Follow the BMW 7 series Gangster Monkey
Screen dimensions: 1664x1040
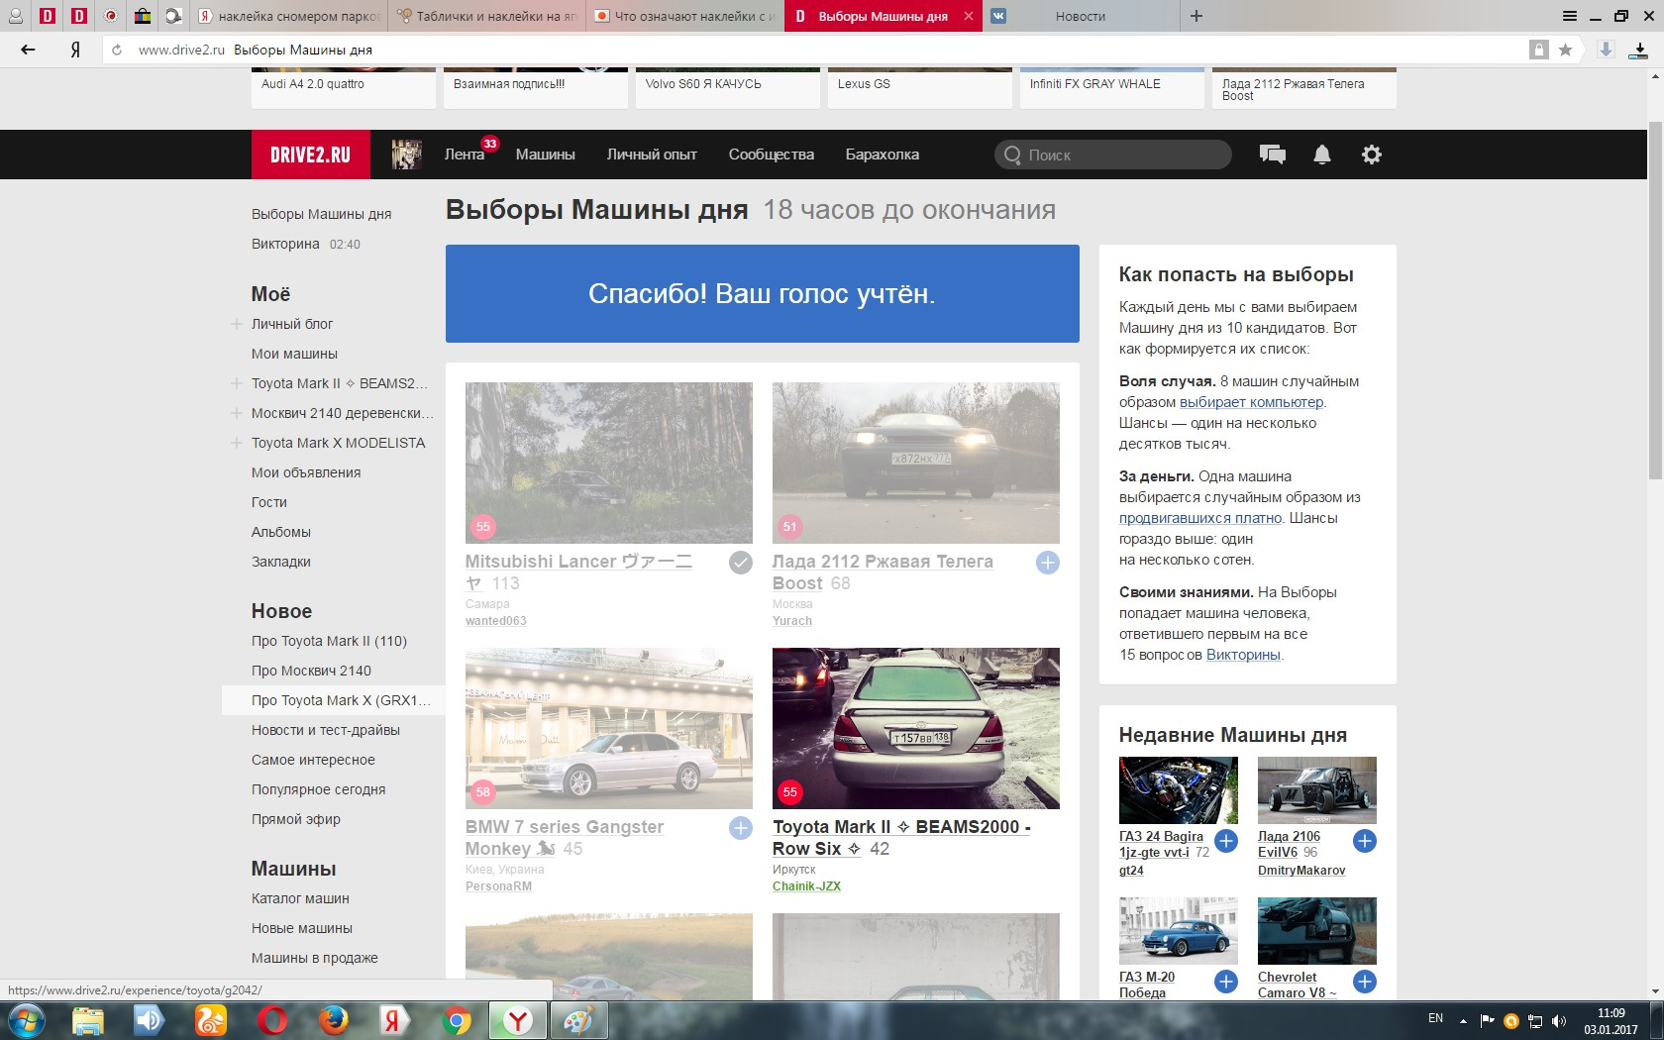pos(741,828)
